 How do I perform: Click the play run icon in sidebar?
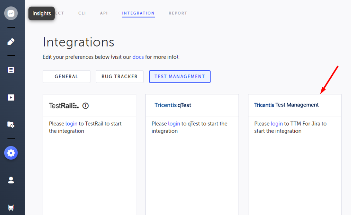click(11, 97)
